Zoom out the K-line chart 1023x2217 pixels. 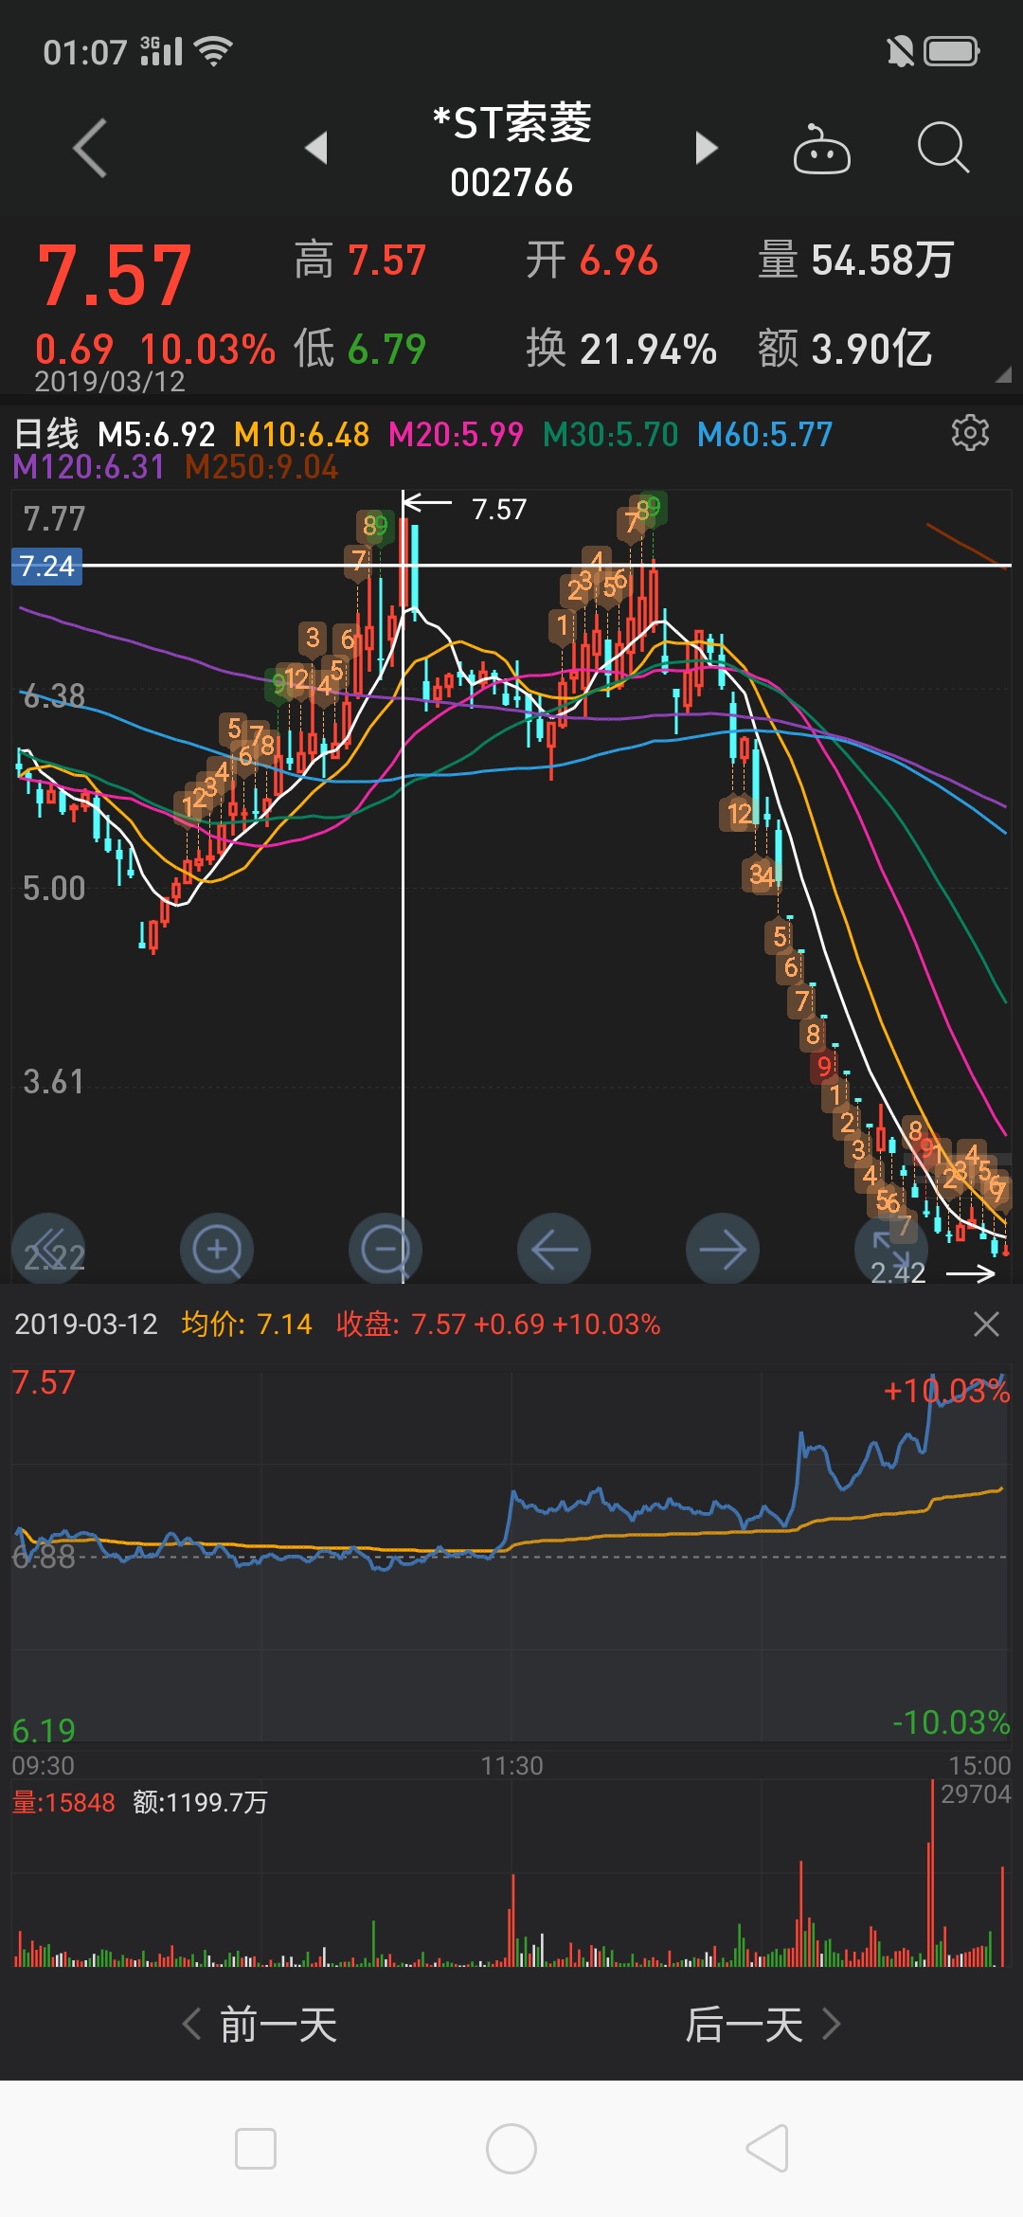click(x=386, y=1250)
